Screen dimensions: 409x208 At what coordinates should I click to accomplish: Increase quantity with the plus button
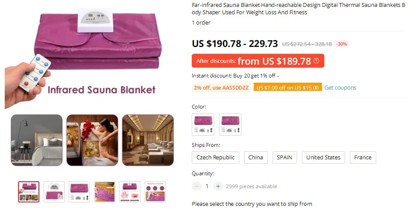pyautogui.click(x=218, y=186)
